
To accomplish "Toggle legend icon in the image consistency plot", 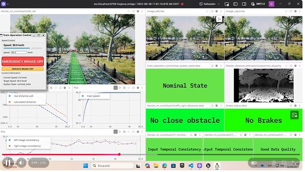I will pos(116,132).
